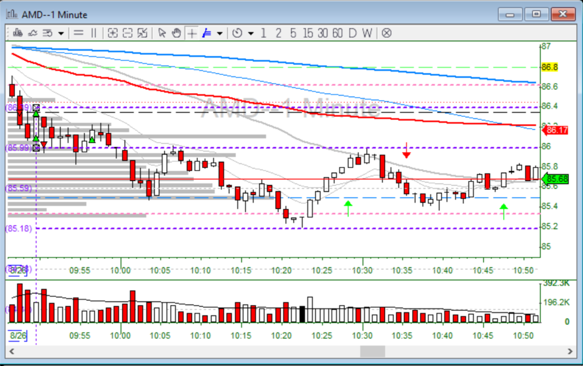Switch to the 5 minute timeframe
583x366 pixels.
click(x=293, y=33)
